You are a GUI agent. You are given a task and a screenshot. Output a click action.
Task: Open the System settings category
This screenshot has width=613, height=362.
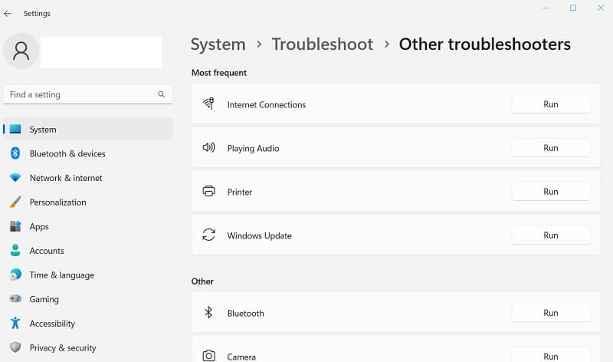(x=88, y=129)
